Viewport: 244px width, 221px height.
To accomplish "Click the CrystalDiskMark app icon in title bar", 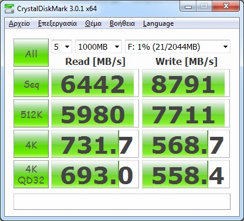I will (x=9, y=8).
